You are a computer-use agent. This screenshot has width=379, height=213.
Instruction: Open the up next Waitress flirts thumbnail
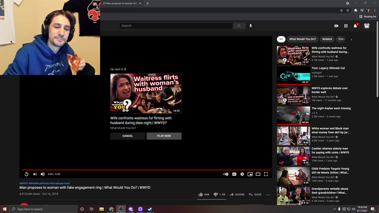[x=146, y=93]
